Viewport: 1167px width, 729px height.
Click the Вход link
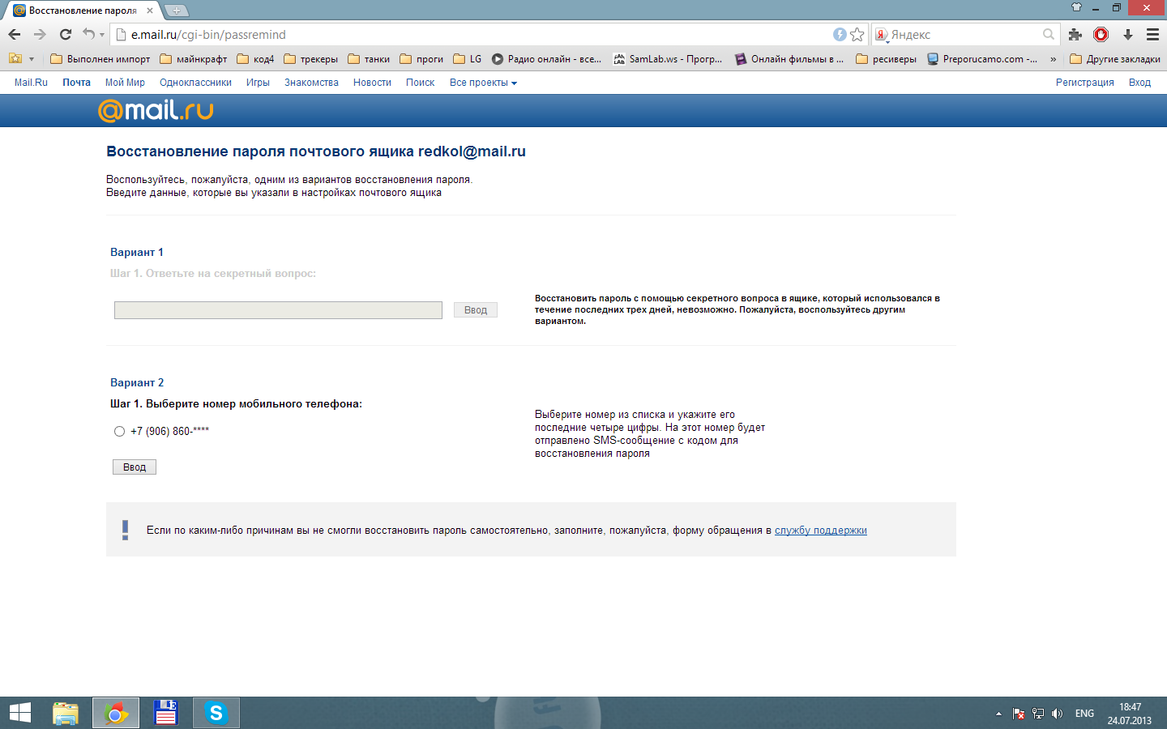[x=1139, y=83]
